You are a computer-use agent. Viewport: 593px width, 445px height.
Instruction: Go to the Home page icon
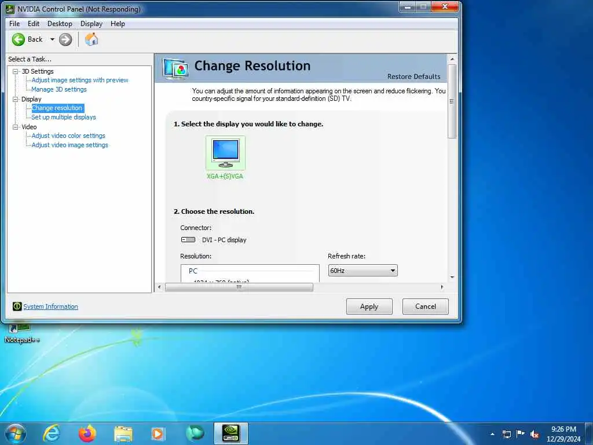(x=91, y=39)
